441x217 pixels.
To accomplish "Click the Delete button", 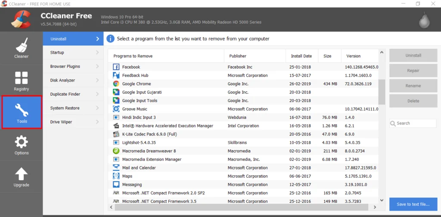I will tap(413, 101).
